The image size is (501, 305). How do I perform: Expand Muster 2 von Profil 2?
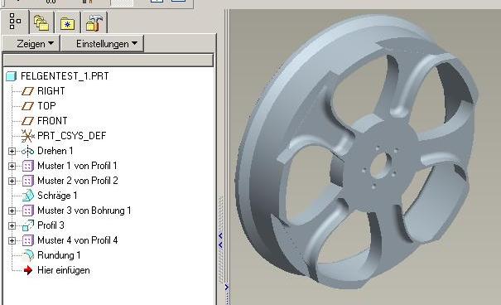(12, 181)
